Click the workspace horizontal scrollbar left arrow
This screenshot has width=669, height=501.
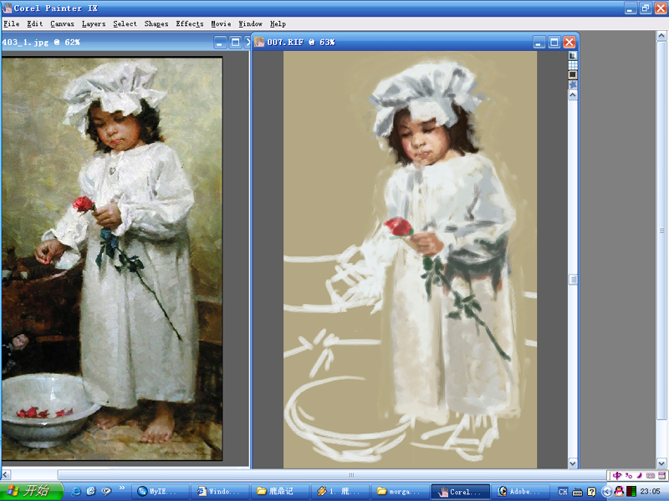point(5,474)
